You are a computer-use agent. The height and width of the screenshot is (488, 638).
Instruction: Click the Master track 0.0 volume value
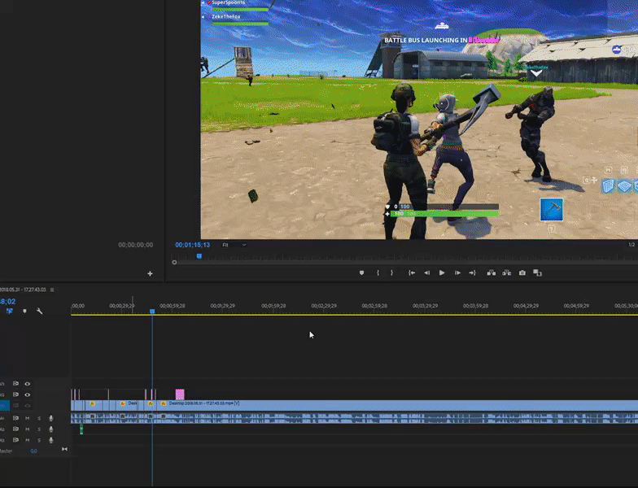(x=34, y=451)
